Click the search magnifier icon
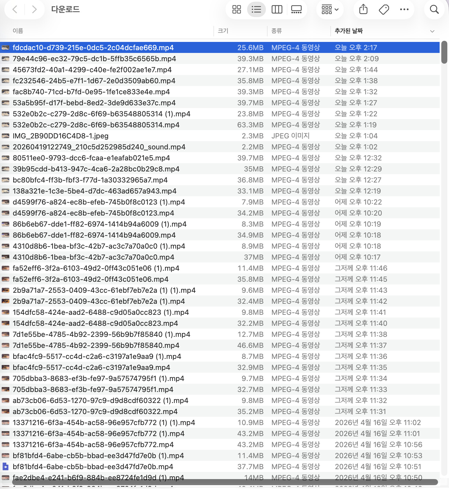This screenshot has height=489, width=449. pyautogui.click(x=434, y=9)
